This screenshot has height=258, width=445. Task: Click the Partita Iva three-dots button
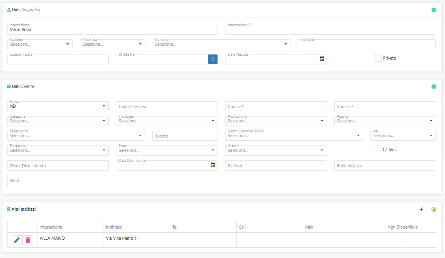[x=213, y=59]
